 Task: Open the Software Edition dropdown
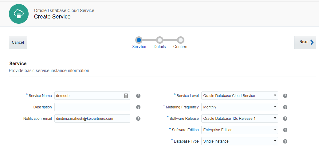(x=239, y=130)
